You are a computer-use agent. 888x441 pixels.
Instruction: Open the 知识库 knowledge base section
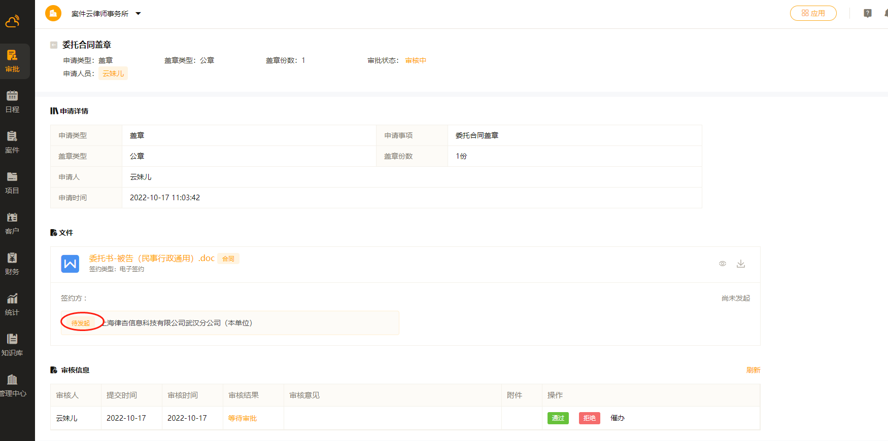click(x=13, y=345)
